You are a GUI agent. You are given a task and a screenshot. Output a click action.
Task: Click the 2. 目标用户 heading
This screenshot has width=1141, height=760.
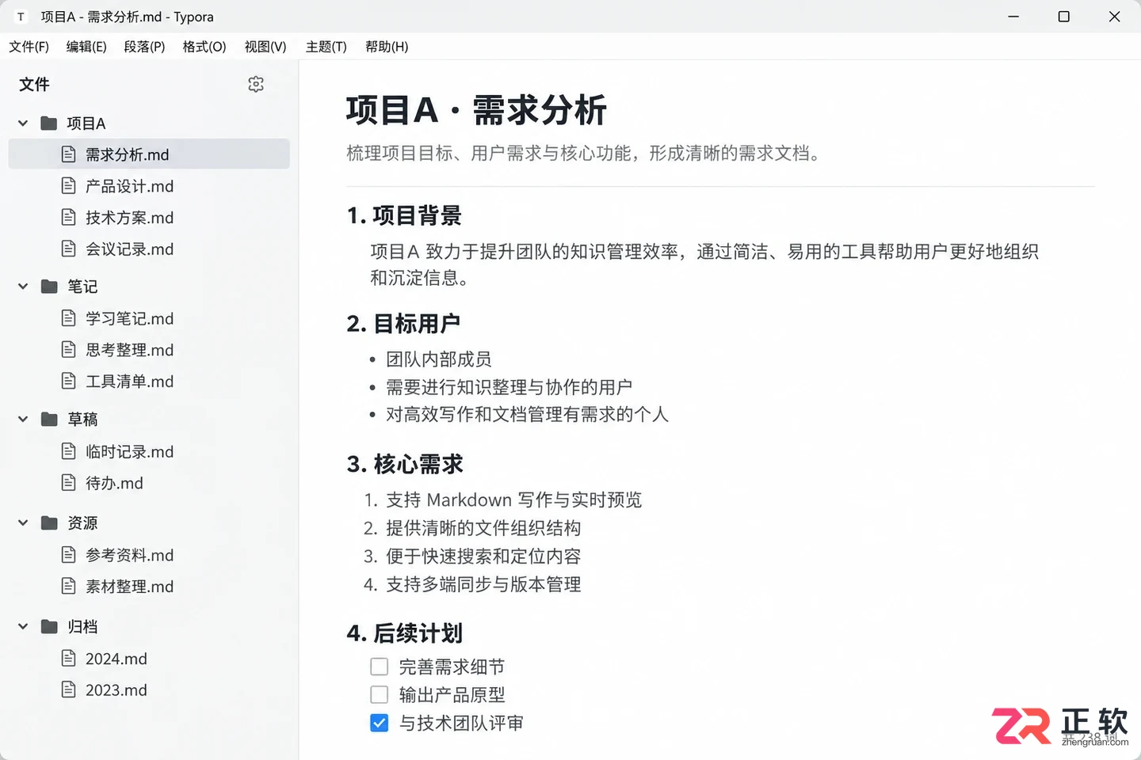click(403, 323)
